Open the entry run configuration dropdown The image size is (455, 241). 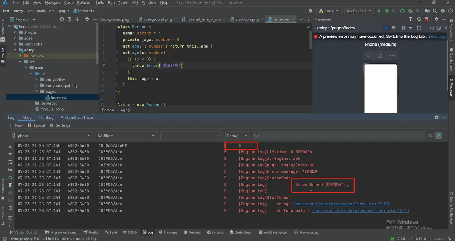pyautogui.click(x=329, y=11)
